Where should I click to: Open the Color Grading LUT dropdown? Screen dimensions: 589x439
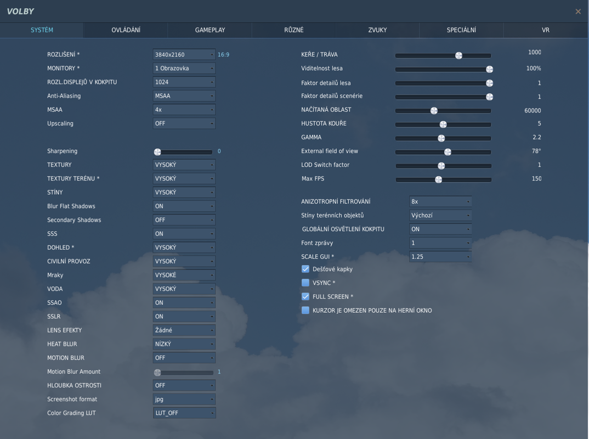point(184,413)
